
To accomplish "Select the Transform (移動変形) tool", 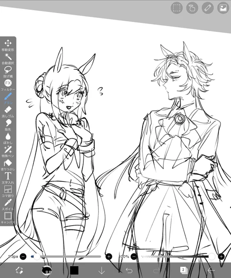I will [8, 45].
